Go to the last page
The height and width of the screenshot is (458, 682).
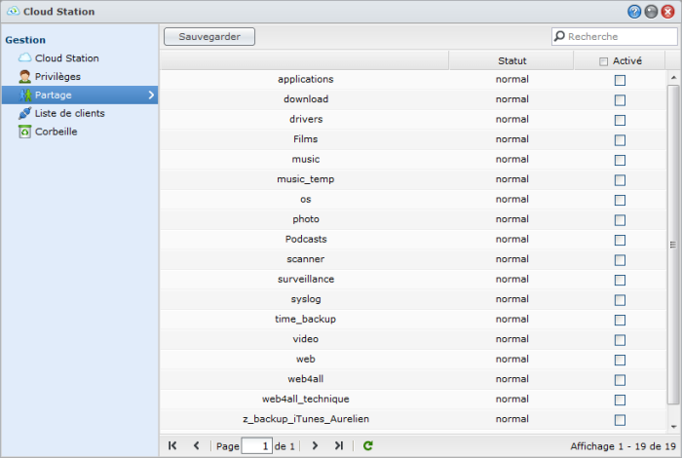pos(339,445)
